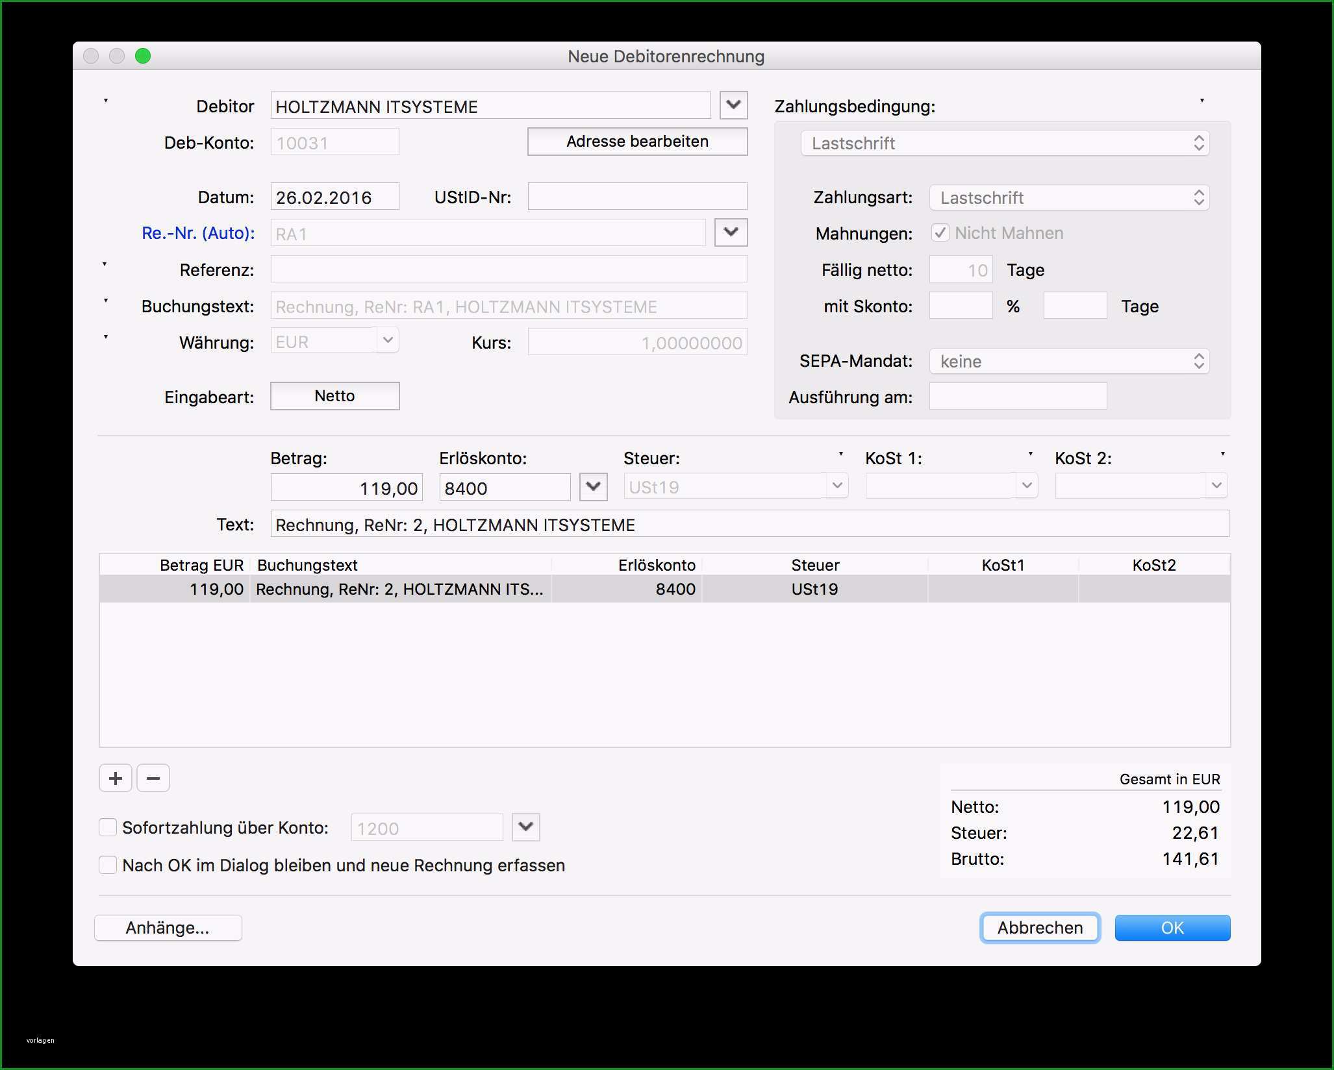Click the Steuer column header
This screenshot has width=1334, height=1070.
pos(815,565)
